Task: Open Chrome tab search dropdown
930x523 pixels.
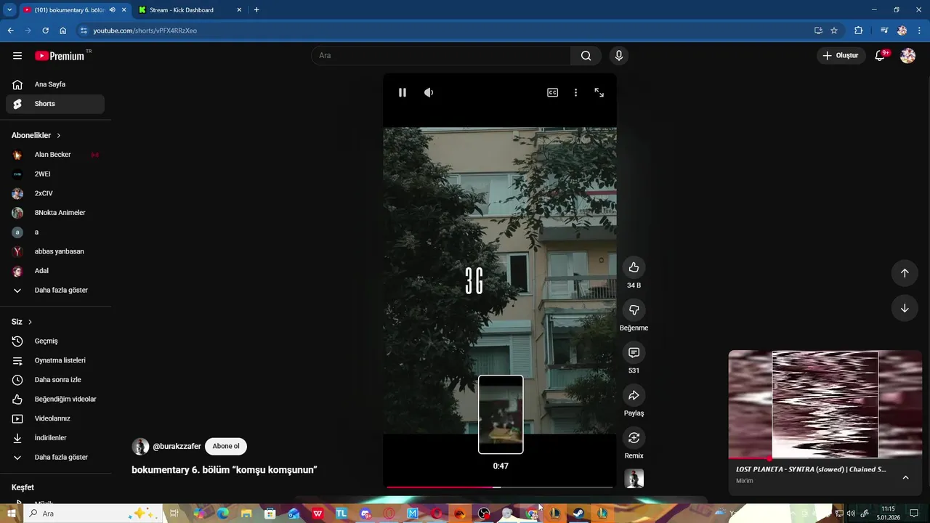Action: 9,10
